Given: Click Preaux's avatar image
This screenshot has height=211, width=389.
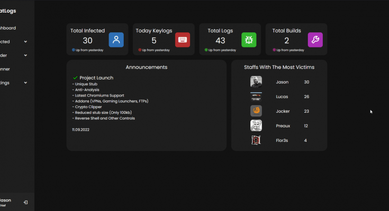Looking at the screenshot, I should [256, 126].
